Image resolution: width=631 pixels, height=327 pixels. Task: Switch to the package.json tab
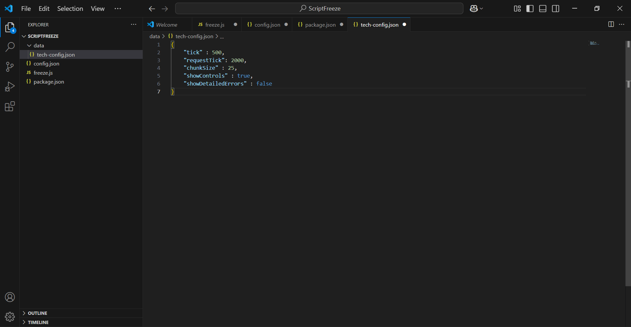[320, 25]
